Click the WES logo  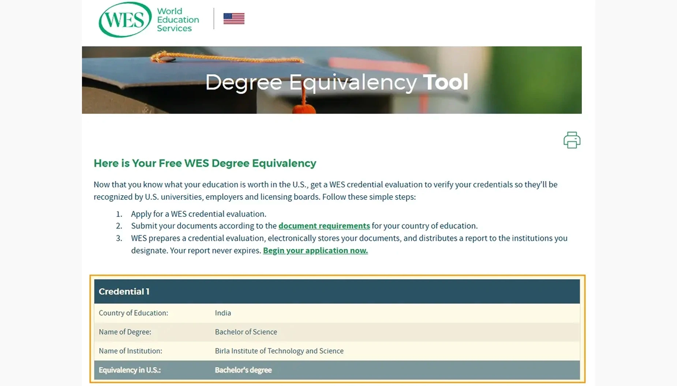125,19
